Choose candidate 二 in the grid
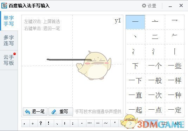Viewport: 188px width, 131px height. coord(155,37)
